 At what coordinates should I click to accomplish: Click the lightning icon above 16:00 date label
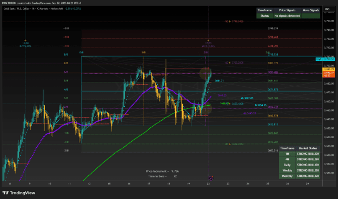tap(25, 40)
